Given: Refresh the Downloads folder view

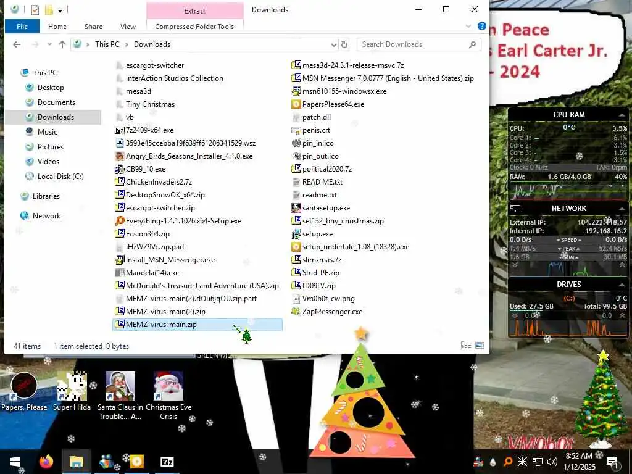Looking at the screenshot, I should [x=344, y=44].
